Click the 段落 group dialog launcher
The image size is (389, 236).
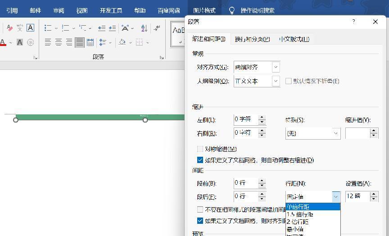pos(162,57)
